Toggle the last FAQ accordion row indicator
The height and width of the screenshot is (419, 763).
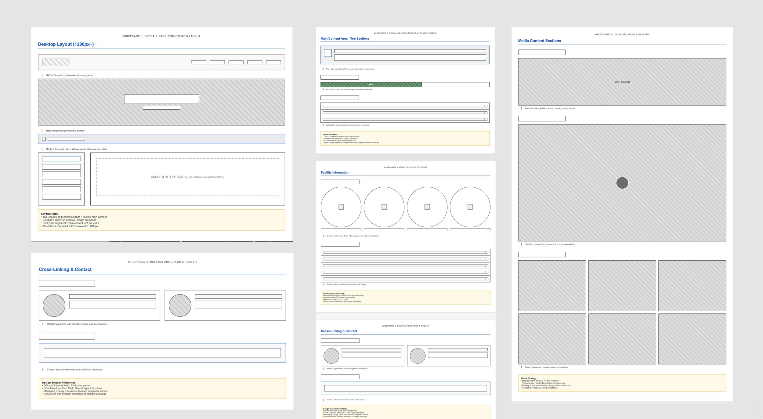click(x=487, y=279)
